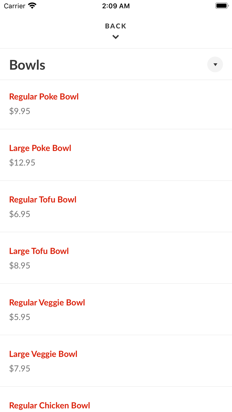Screen dimensions: 232x412
Task: Tap the $9.95 price under Regular Poke Bowl
Action: 20,111
